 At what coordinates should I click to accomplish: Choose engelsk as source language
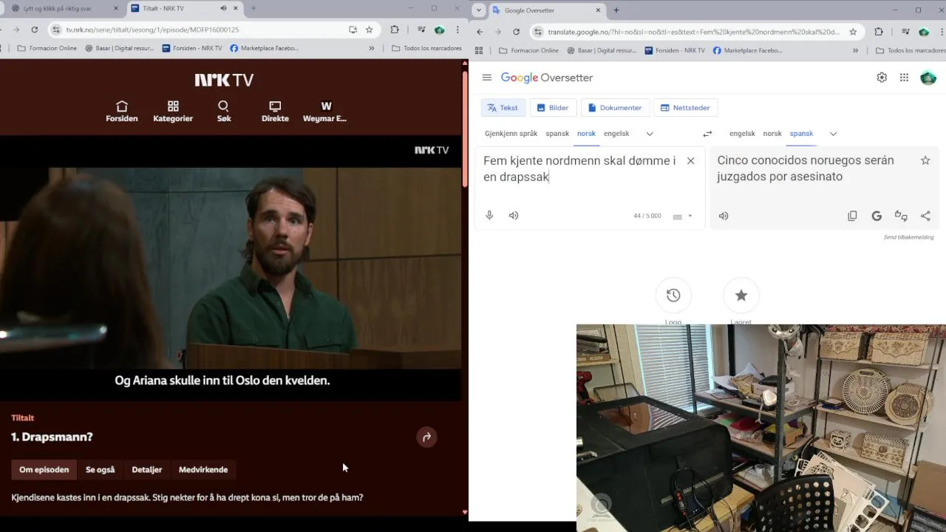pyautogui.click(x=616, y=134)
